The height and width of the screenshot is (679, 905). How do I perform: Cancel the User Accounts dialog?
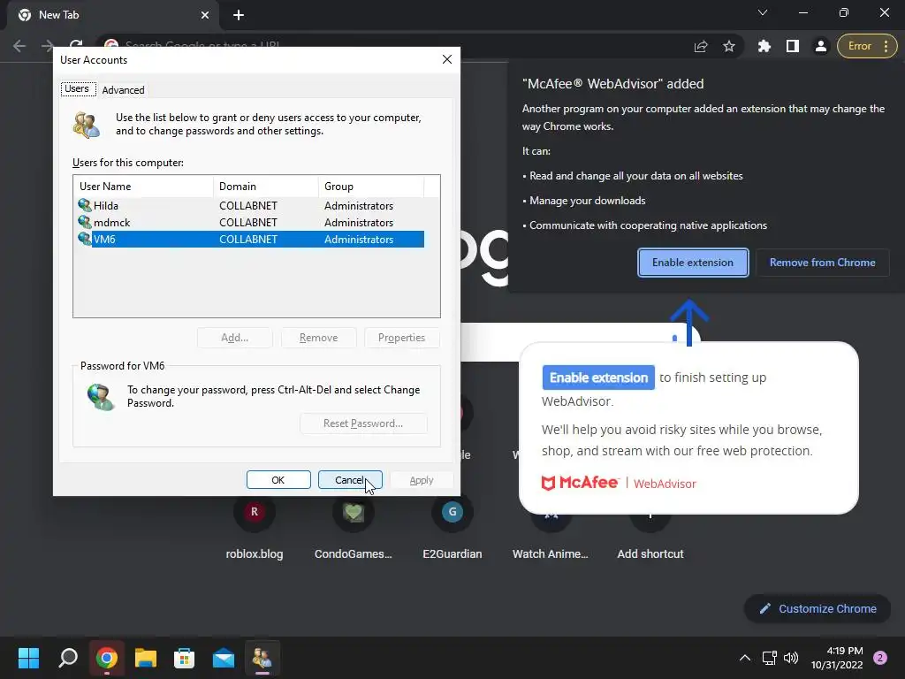coord(350,480)
